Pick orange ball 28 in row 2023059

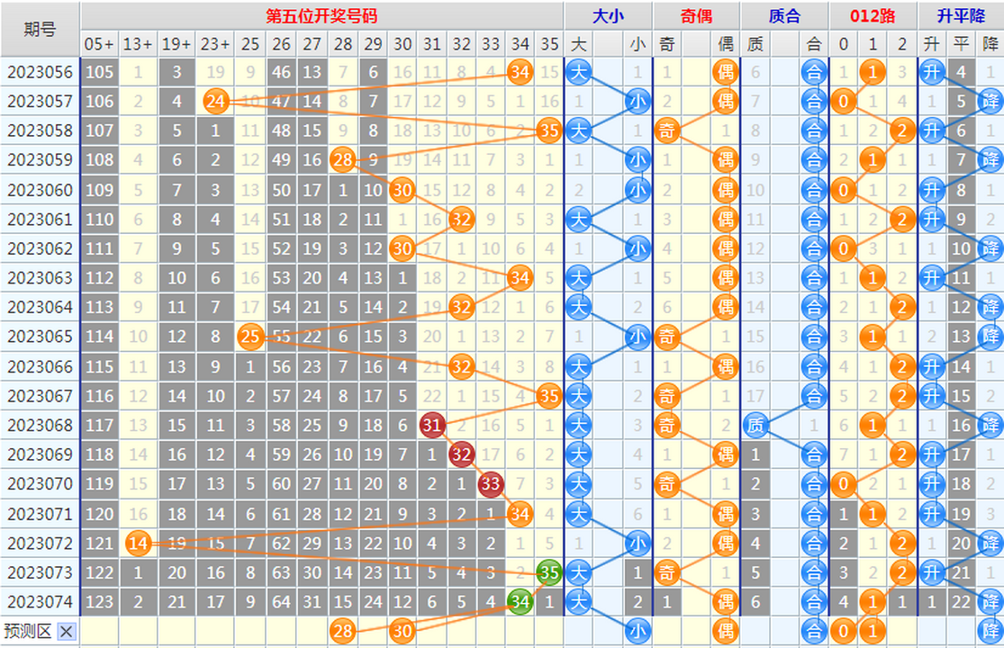343,159
